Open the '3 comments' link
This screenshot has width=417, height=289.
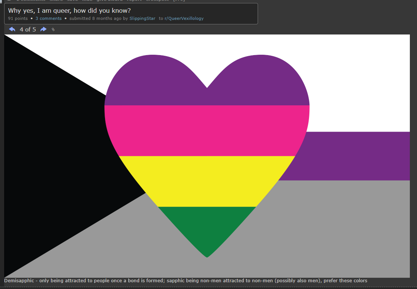48,18
